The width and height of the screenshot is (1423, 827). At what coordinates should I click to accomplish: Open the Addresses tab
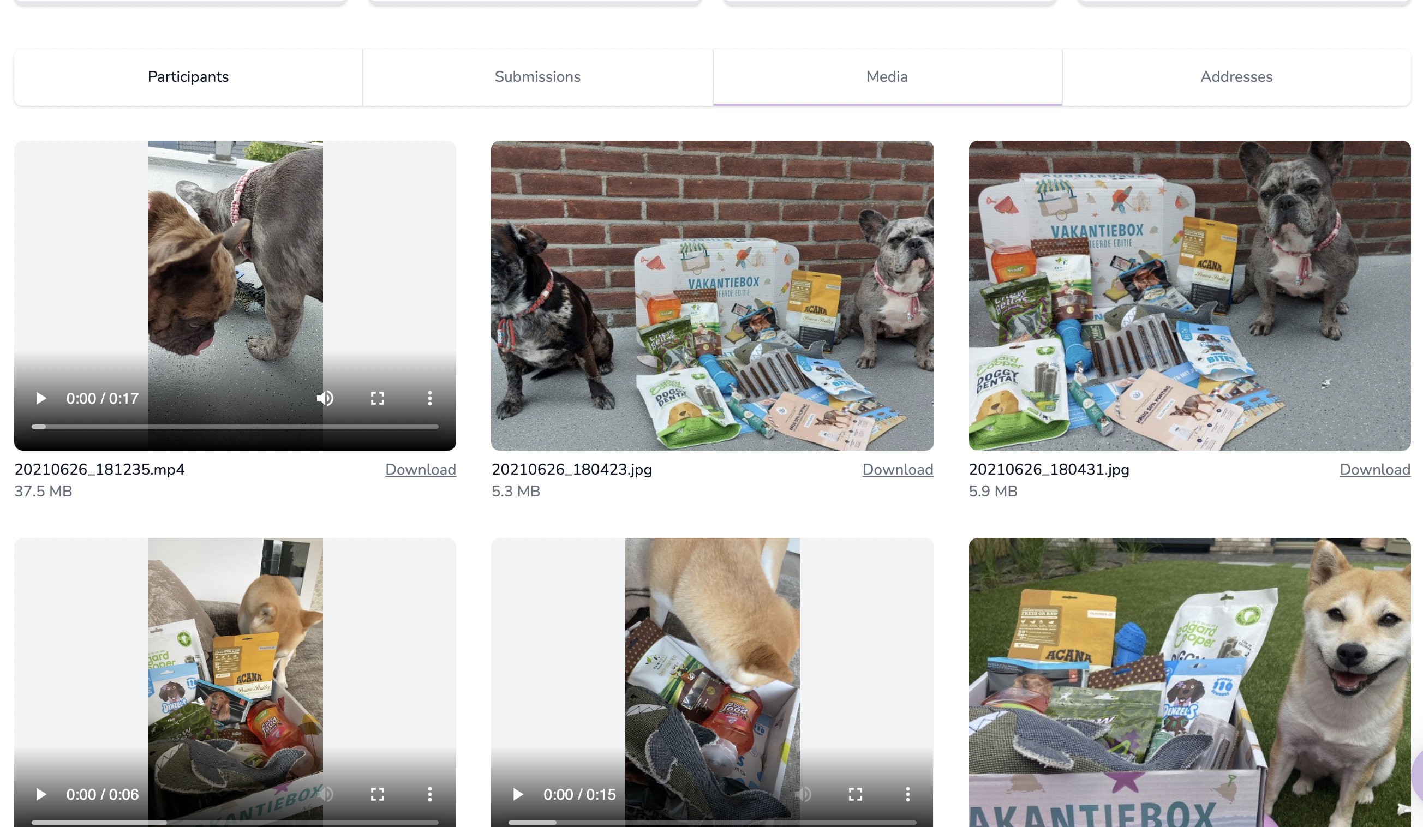point(1235,77)
